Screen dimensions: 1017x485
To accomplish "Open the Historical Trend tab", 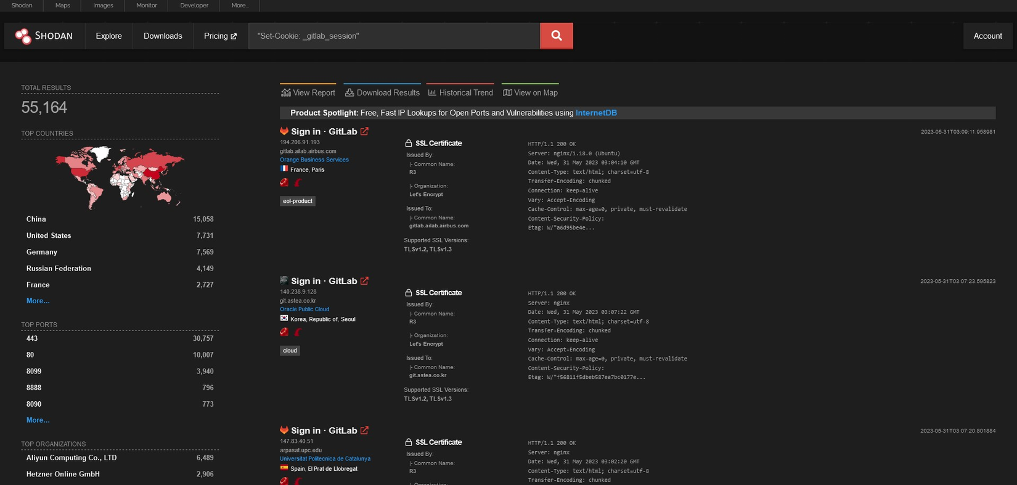I will (x=460, y=92).
